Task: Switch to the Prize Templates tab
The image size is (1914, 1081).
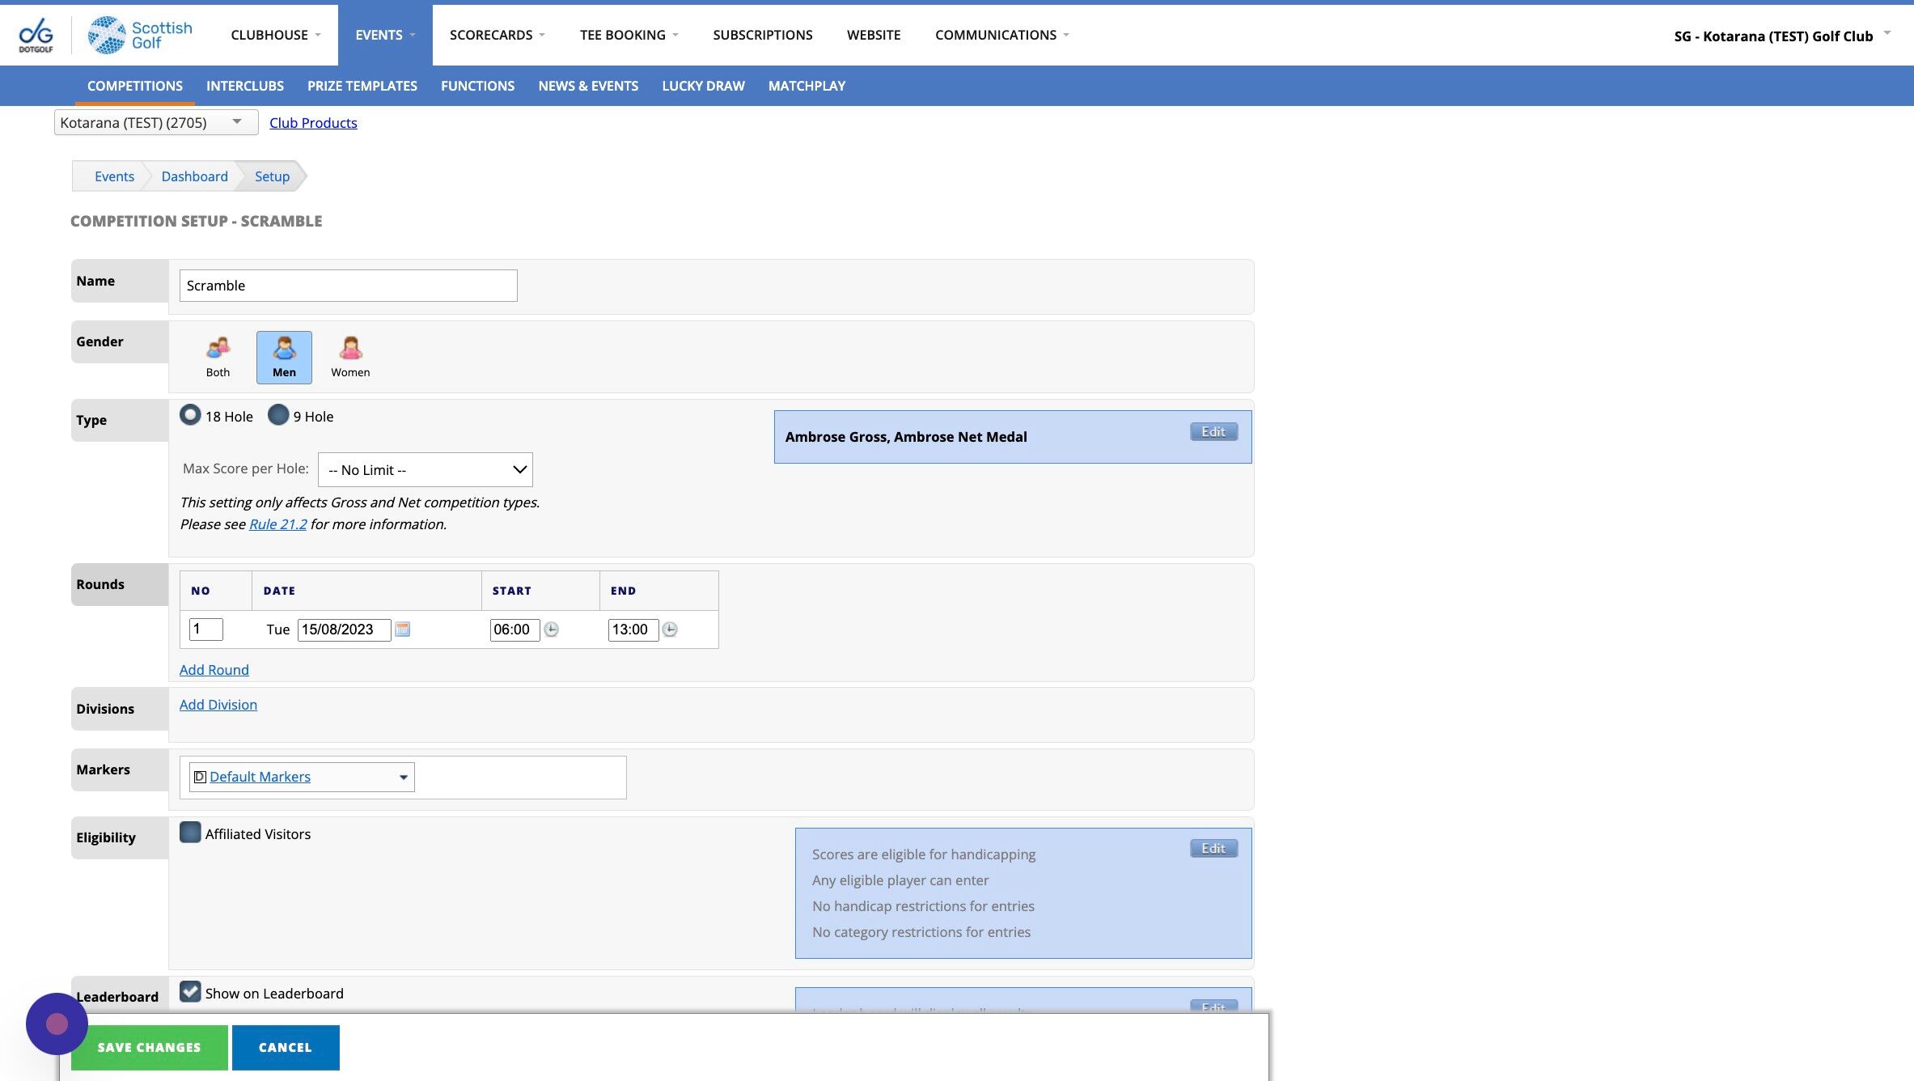Action: pos(362,86)
